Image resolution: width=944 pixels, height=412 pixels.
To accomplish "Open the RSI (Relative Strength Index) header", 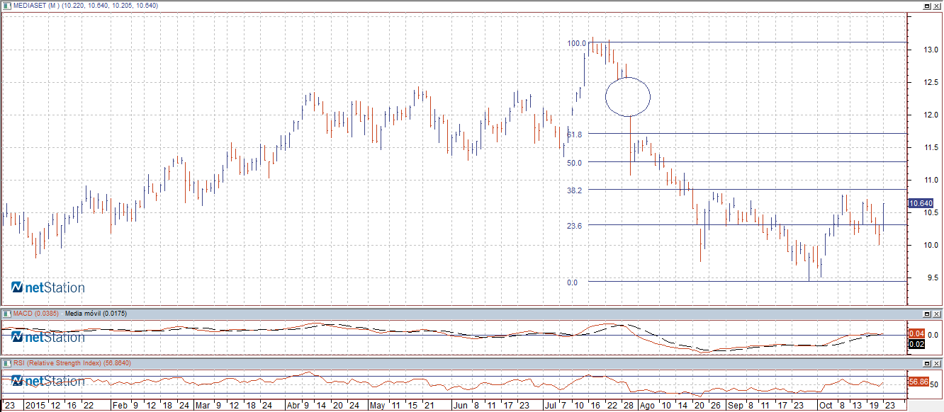I will (x=71, y=361).
